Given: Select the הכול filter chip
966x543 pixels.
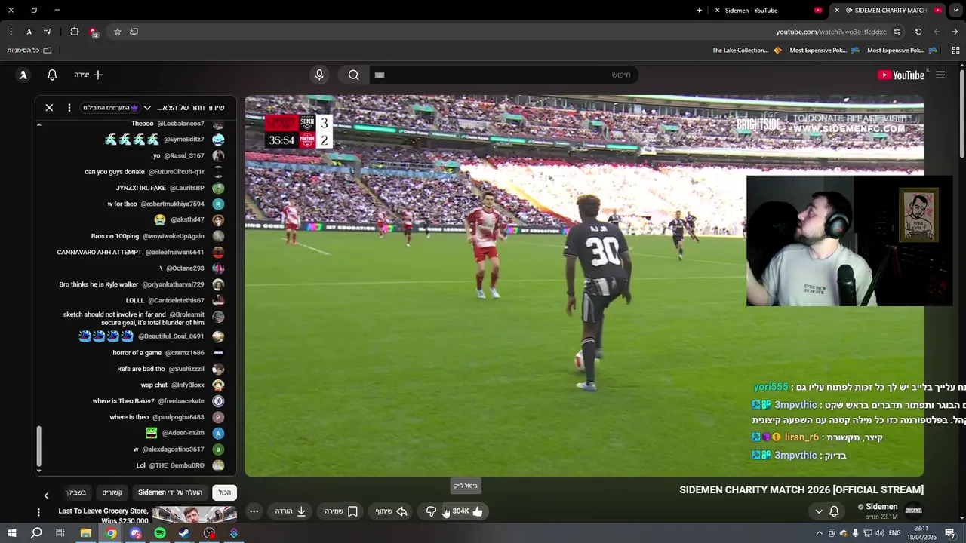Looking at the screenshot, I should [x=225, y=492].
